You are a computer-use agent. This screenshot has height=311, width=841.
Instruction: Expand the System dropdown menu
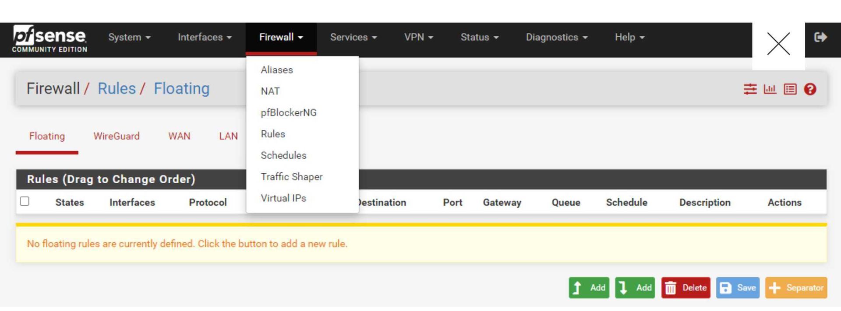(x=129, y=37)
